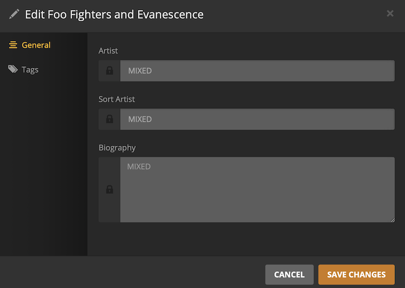Toggle the Biography field lock
Screen dimensions: 405x288
tap(109, 189)
